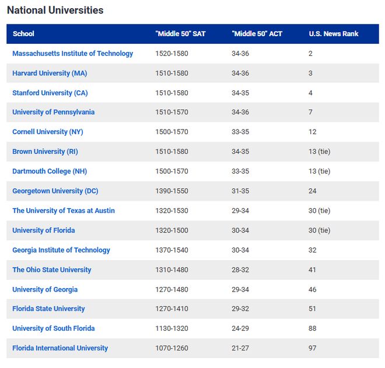Click Cornell's U.S. News rank 12
Image resolution: width=385 pixels, height=368 pixels.
(313, 132)
